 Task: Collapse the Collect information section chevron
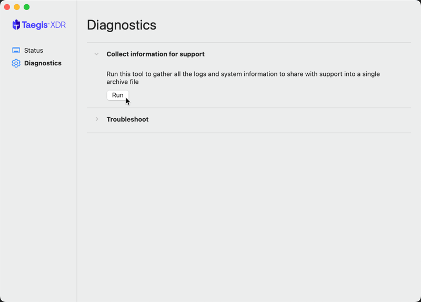coord(97,54)
